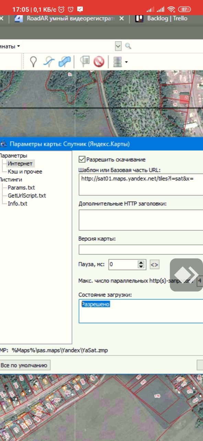
Task: Click the Trello tab favicon
Action: [139, 19]
